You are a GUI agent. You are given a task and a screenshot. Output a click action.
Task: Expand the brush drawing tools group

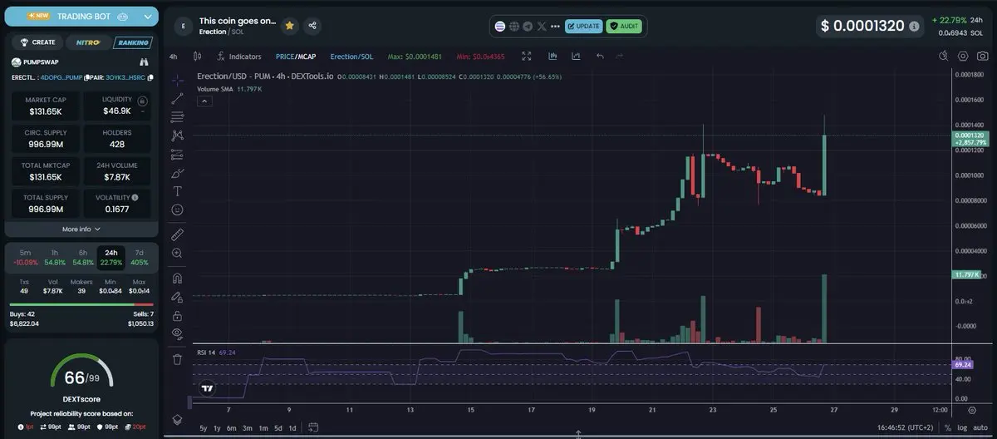tap(177, 172)
